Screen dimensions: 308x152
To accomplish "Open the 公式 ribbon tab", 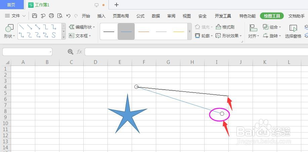I will (x=140, y=16).
